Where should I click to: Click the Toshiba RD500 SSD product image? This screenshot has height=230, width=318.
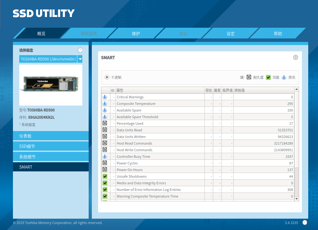51,84
